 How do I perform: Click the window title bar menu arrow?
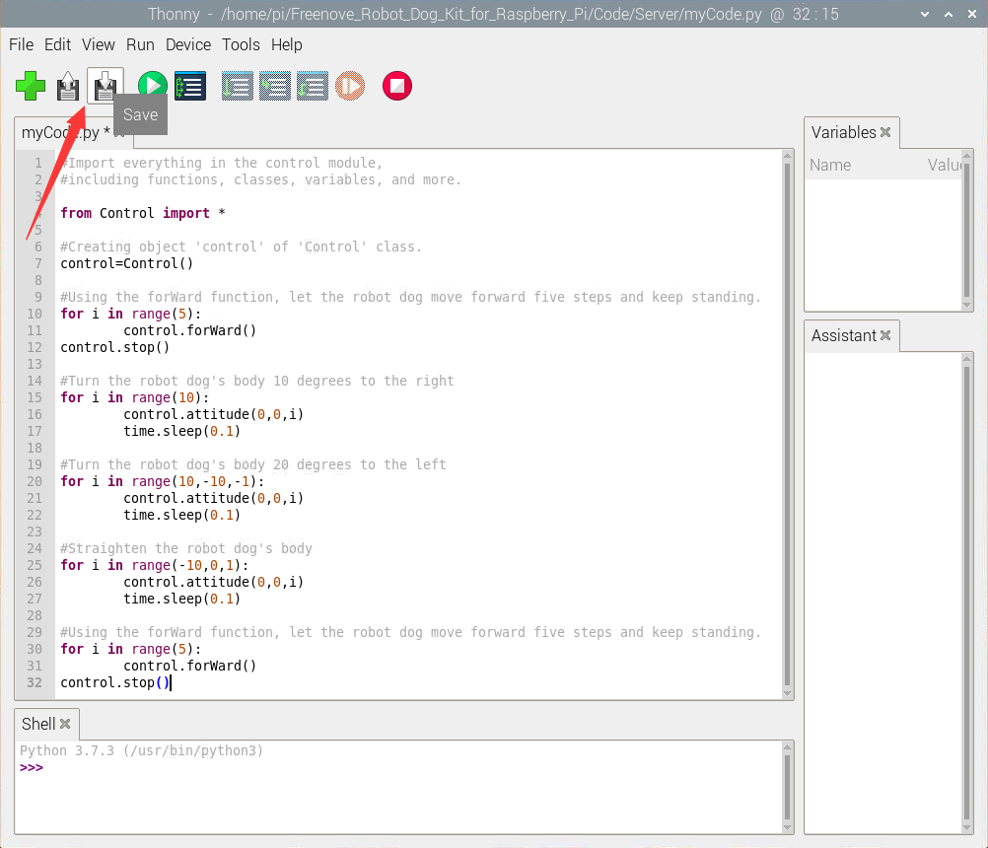pos(924,14)
